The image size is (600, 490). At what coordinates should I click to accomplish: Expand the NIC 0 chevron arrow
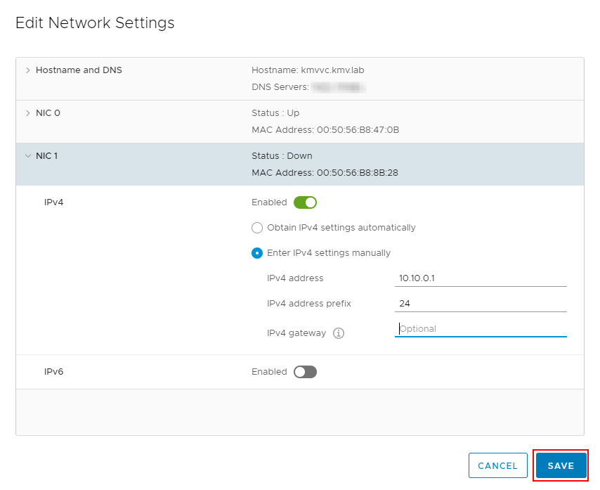[28, 113]
